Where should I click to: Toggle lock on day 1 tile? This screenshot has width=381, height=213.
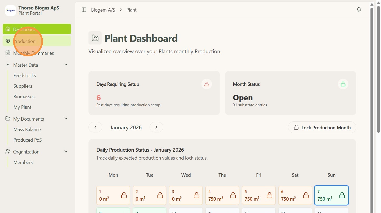pyautogui.click(x=124, y=195)
